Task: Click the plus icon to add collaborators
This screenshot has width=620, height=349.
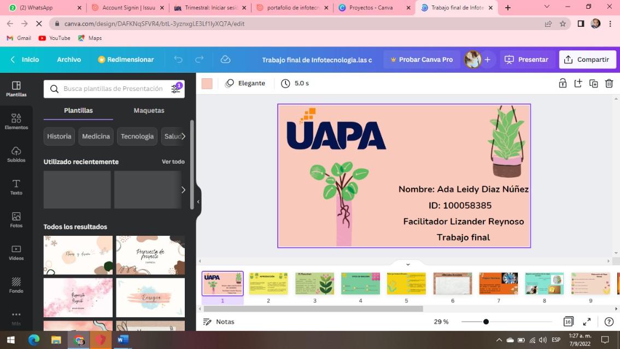Action: pos(488,60)
